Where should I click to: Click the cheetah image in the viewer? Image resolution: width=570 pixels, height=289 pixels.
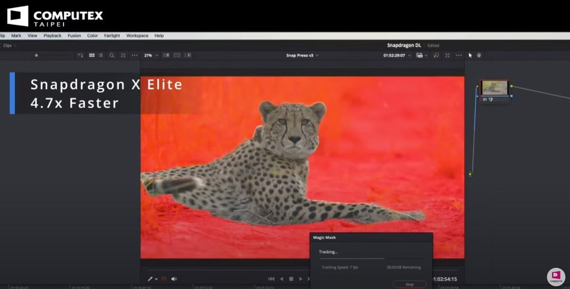302,168
